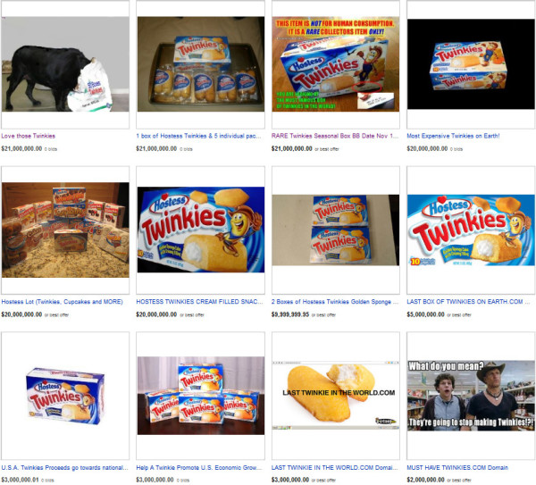Select the Twinkies box on black background
Screen dimensions: 536x485
pyautogui.click(x=471, y=64)
